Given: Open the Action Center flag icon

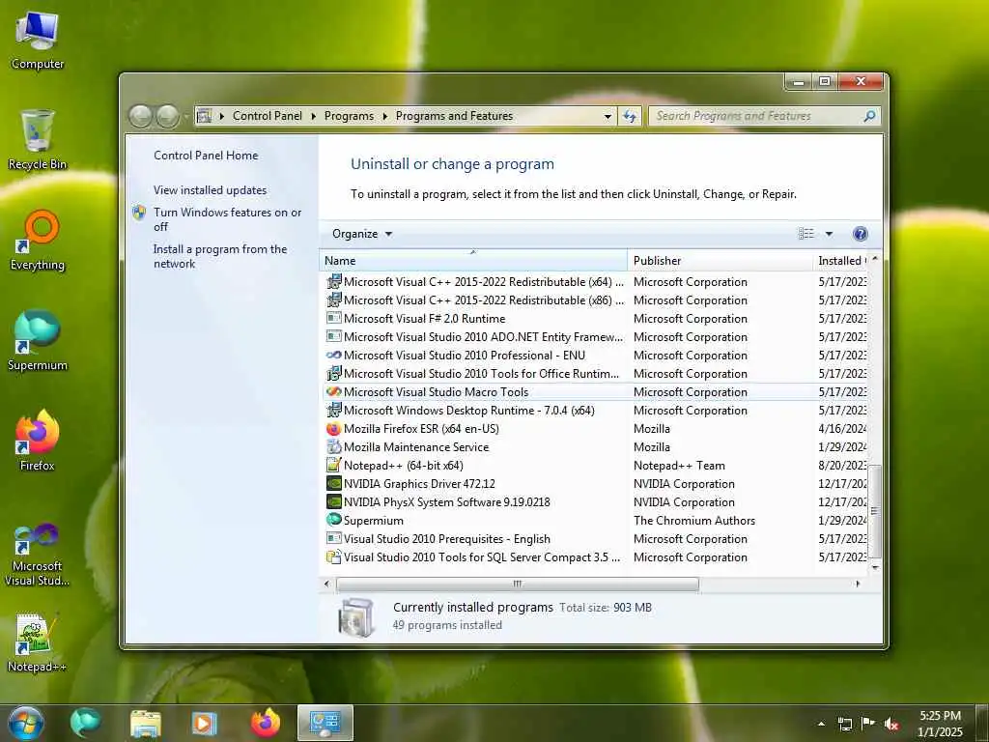Looking at the screenshot, I should tap(868, 724).
